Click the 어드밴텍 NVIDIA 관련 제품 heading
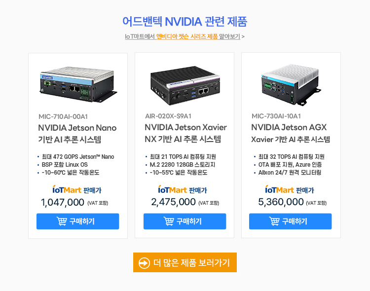The width and height of the screenshot is (370, 291). pyautogui.click(x=185, y=22)
